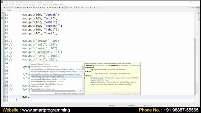Click proposal list scroll up arrow
The image size is (201, 113).
(x=83, y=64)
